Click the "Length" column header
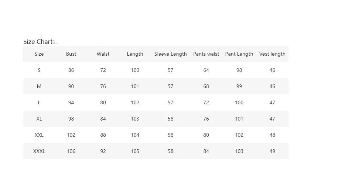 pos(135,54)
